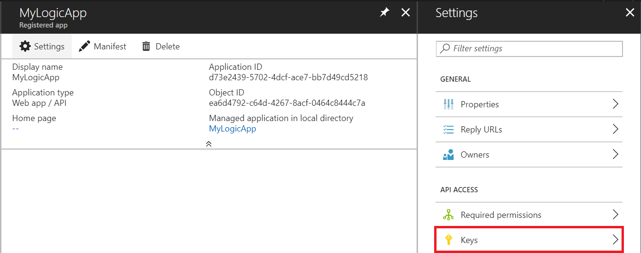Follow the MyLogicApp managed application link
Image resolution: width=641 pixels, height=253 pixels.
(x=232, y=129)
